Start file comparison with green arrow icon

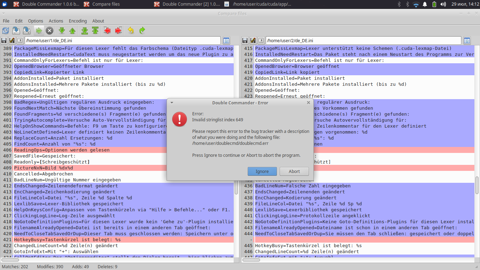tap(39, 31)
